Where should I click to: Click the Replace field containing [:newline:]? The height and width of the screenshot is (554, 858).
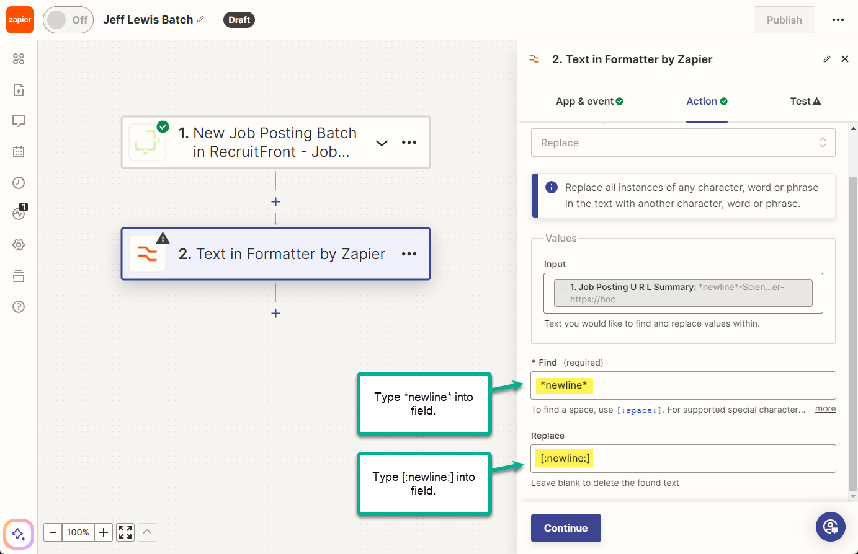[683, 459]
